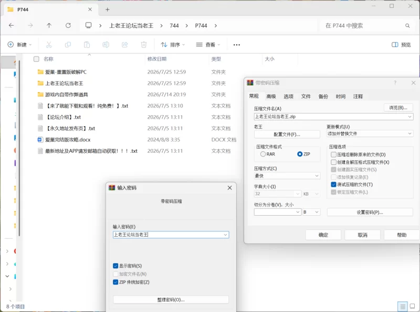
Task: Open the 更新模式(U) dropdown
Action: [x=370, y=133]
